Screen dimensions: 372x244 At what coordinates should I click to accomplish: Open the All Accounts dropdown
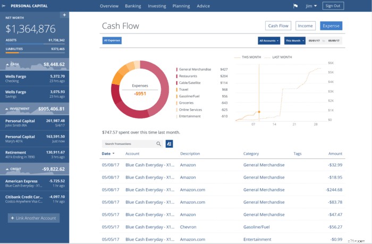(x=269, y=40)
